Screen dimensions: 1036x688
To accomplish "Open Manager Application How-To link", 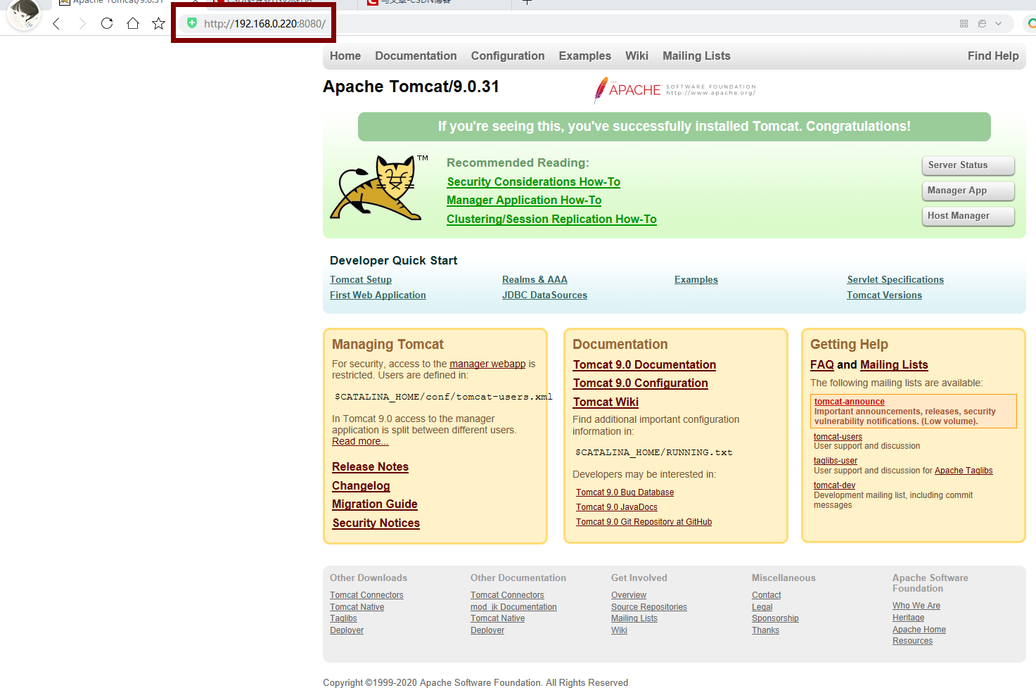I will pyautogui.click(x=524, y=200).
